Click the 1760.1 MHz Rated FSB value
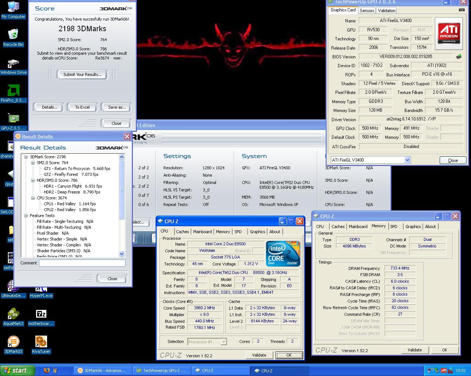The image size is (471, 376). (204, 328)
